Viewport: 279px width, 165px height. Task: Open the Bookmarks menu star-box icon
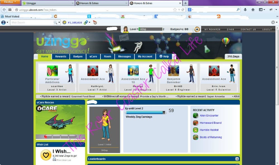tap(262, 10)
